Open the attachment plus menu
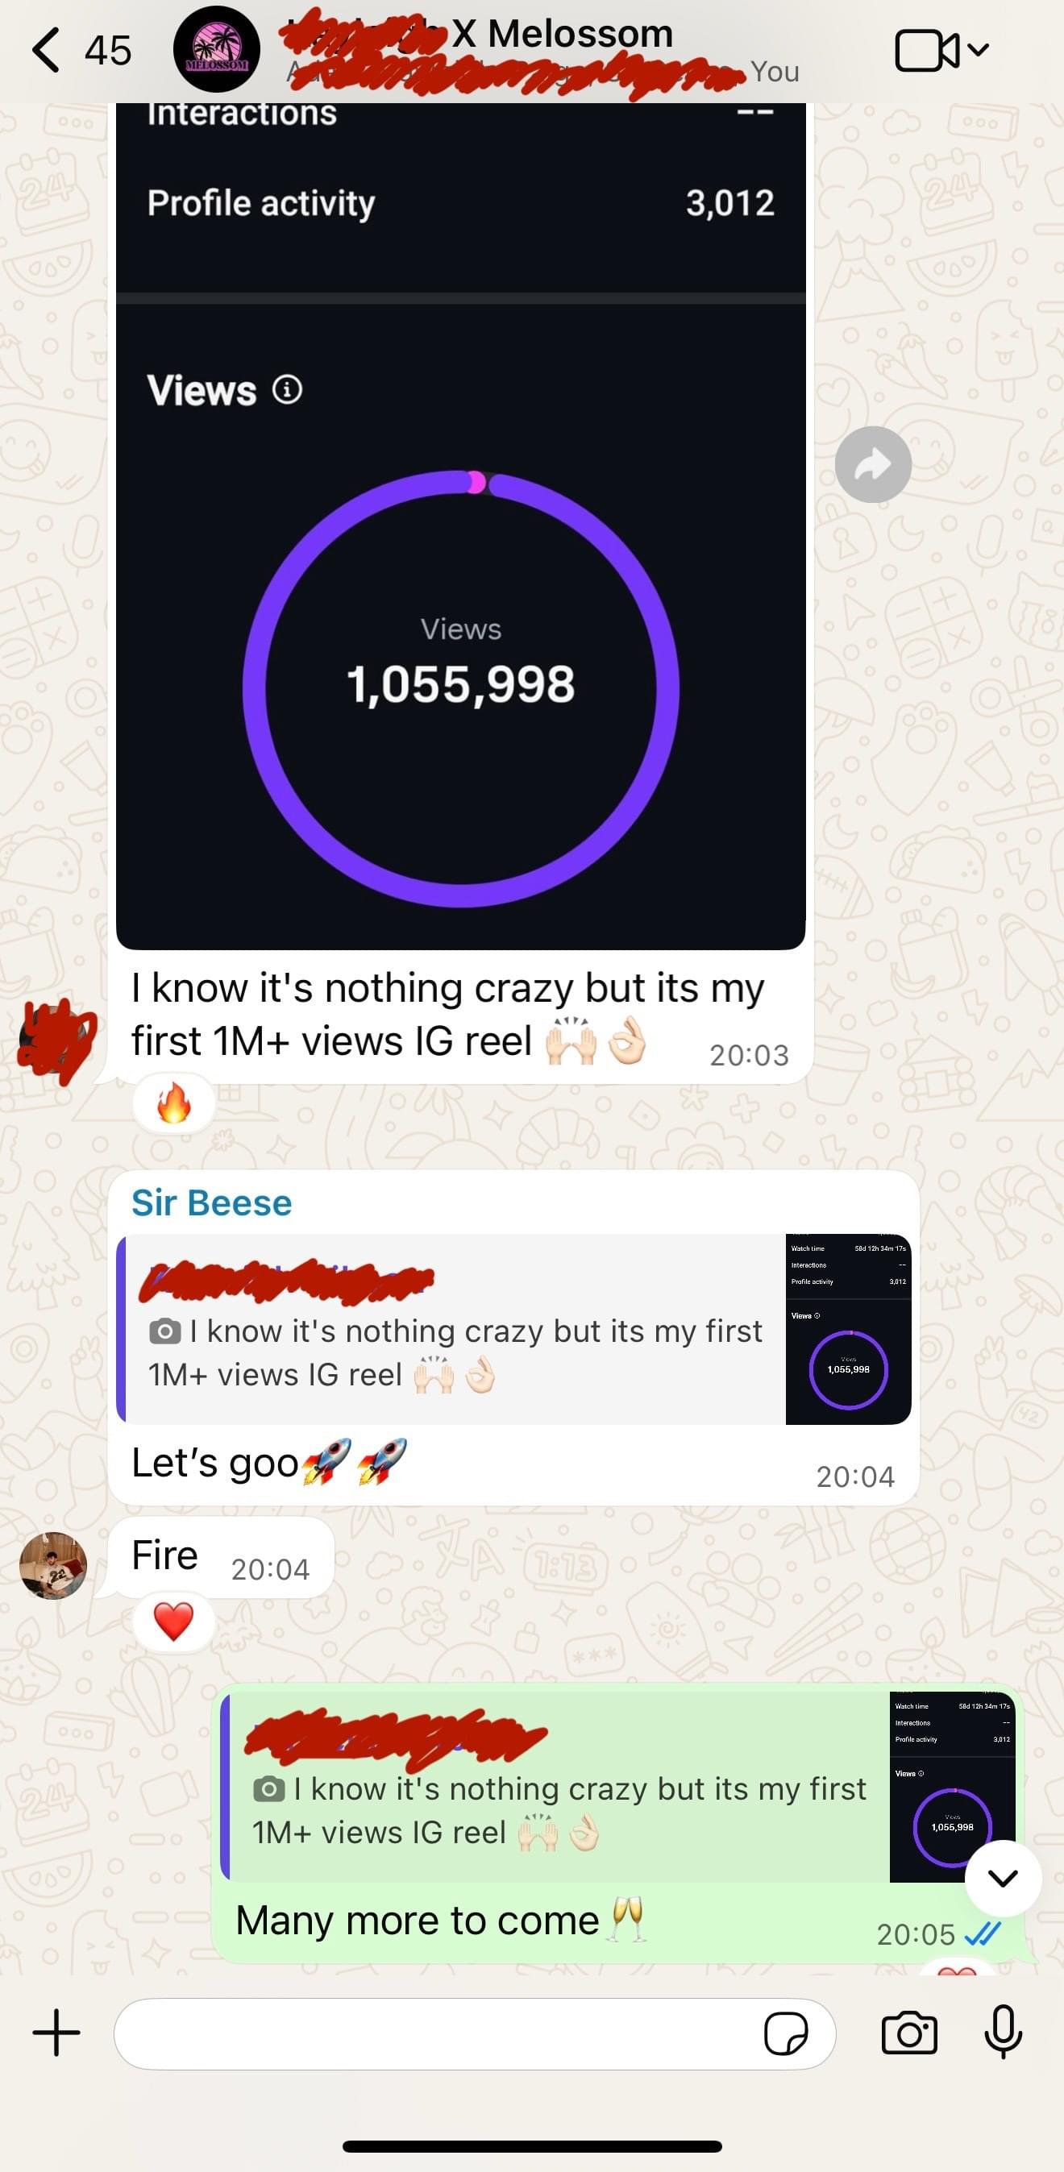Viewport: 1064px width, 2172px height. [56, 2032]
